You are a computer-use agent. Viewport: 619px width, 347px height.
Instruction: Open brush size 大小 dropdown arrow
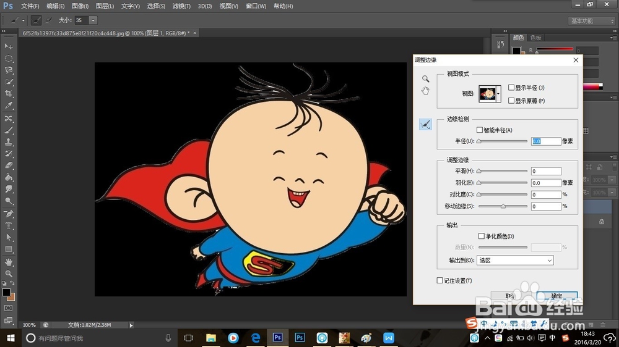(x=93, y=20)
